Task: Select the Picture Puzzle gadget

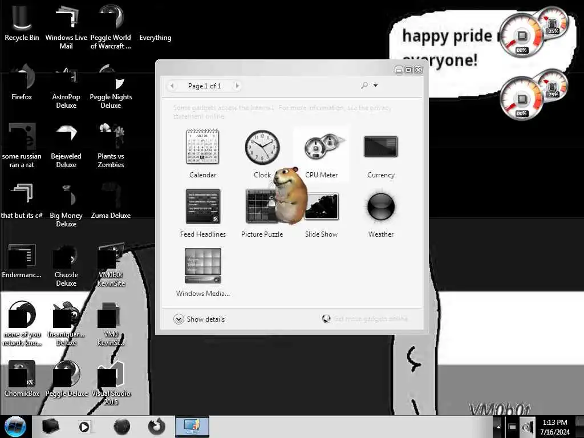Action: [x=262, y=213]
